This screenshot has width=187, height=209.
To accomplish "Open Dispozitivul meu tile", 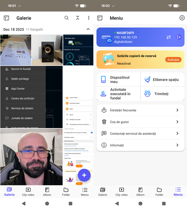I will [118, 79].
